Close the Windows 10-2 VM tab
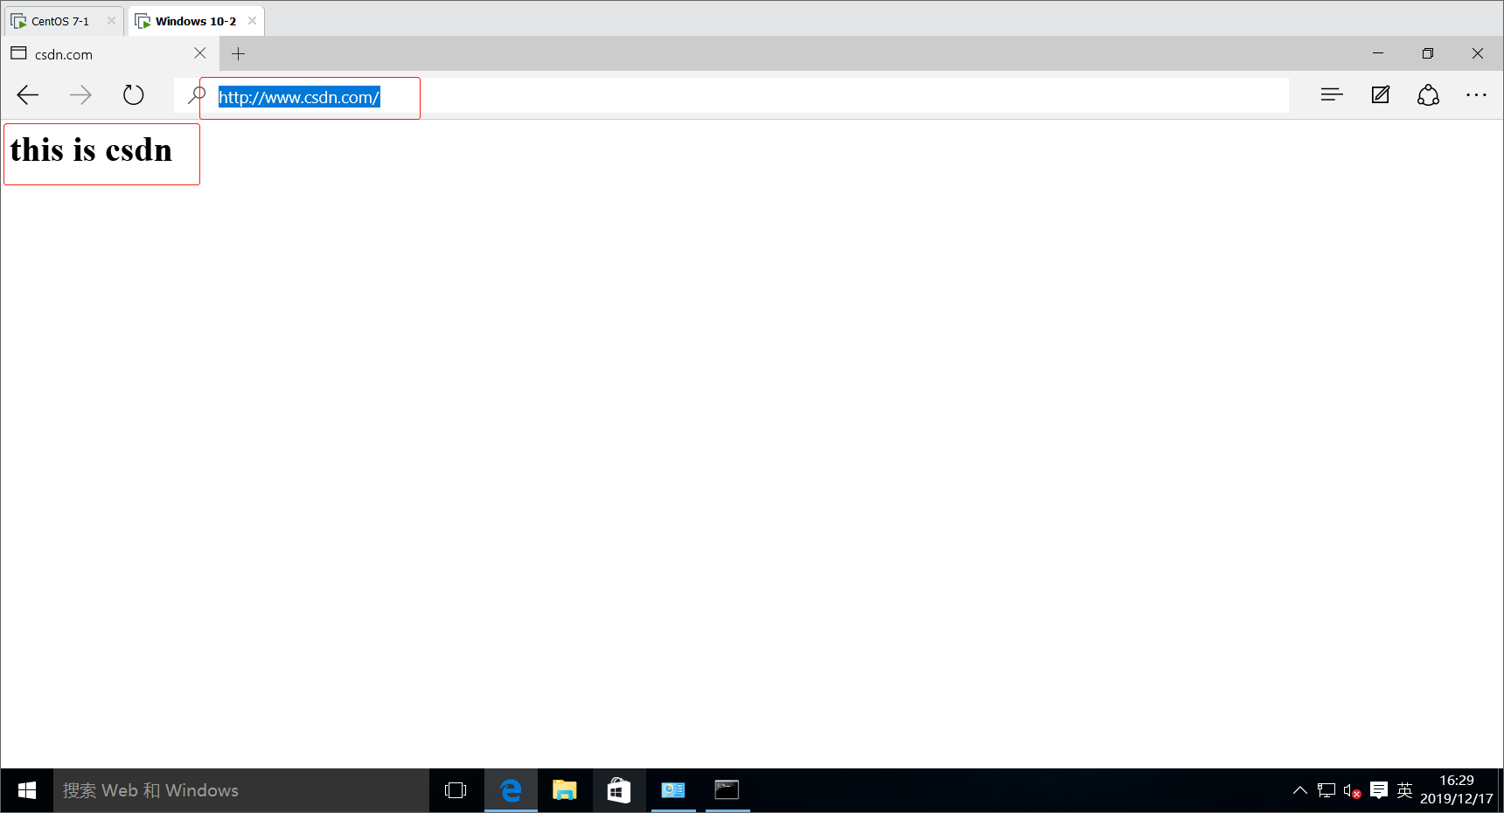This screenshot has width=1504, height=813. [252, 21]
